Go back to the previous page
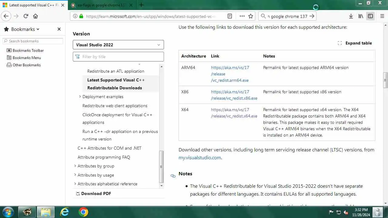388x218 pixels. pos(6,16)
